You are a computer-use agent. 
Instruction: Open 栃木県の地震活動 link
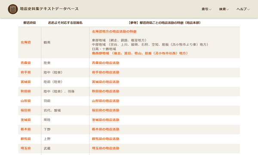click(x=105, y=129)
